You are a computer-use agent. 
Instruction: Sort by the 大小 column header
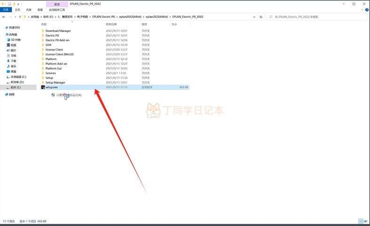click(174, 24)
